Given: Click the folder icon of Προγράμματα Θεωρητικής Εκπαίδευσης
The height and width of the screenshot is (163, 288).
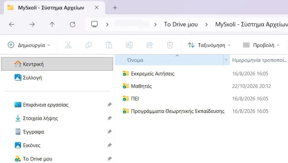Looking at the screenshot, I should click(126, 111).
